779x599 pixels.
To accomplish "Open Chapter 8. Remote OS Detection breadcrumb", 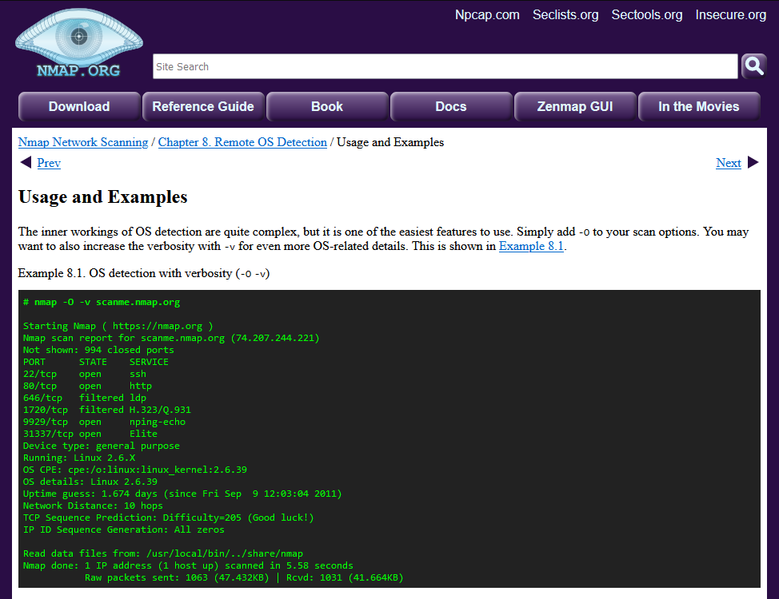I will click(x=242, y=142).
